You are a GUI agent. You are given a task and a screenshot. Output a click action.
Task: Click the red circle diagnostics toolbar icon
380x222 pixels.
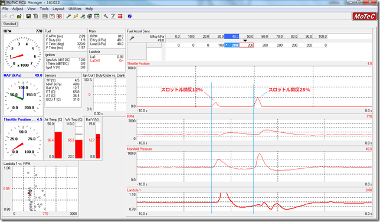[x=59, y=17]
